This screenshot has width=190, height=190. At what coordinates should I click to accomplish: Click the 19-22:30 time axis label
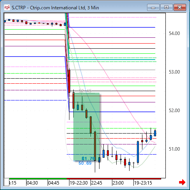pos(79,183)
